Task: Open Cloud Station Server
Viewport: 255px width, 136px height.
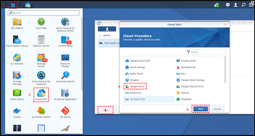Action: coord(17,42)
